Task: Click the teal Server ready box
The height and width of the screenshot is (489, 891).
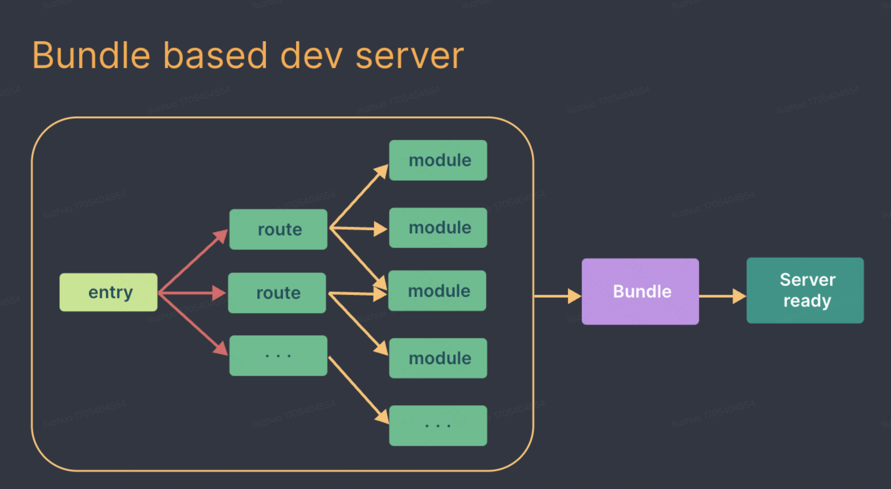Action: (x=805, y=290)
